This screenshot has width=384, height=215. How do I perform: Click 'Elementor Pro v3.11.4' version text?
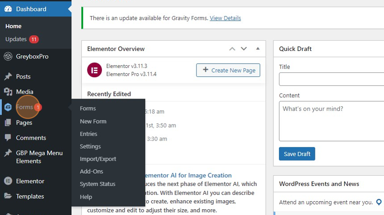[x=131, y=74]
